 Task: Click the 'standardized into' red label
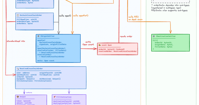click(x=16, y=41)
